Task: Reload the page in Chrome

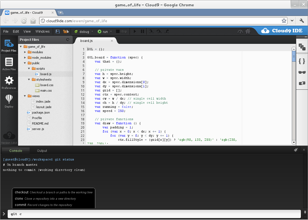Action: (24, 21)
